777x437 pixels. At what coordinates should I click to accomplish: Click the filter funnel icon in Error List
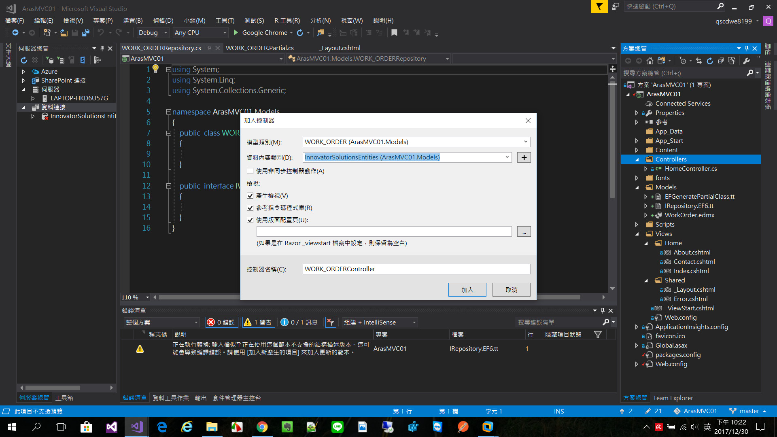point(598,334)
